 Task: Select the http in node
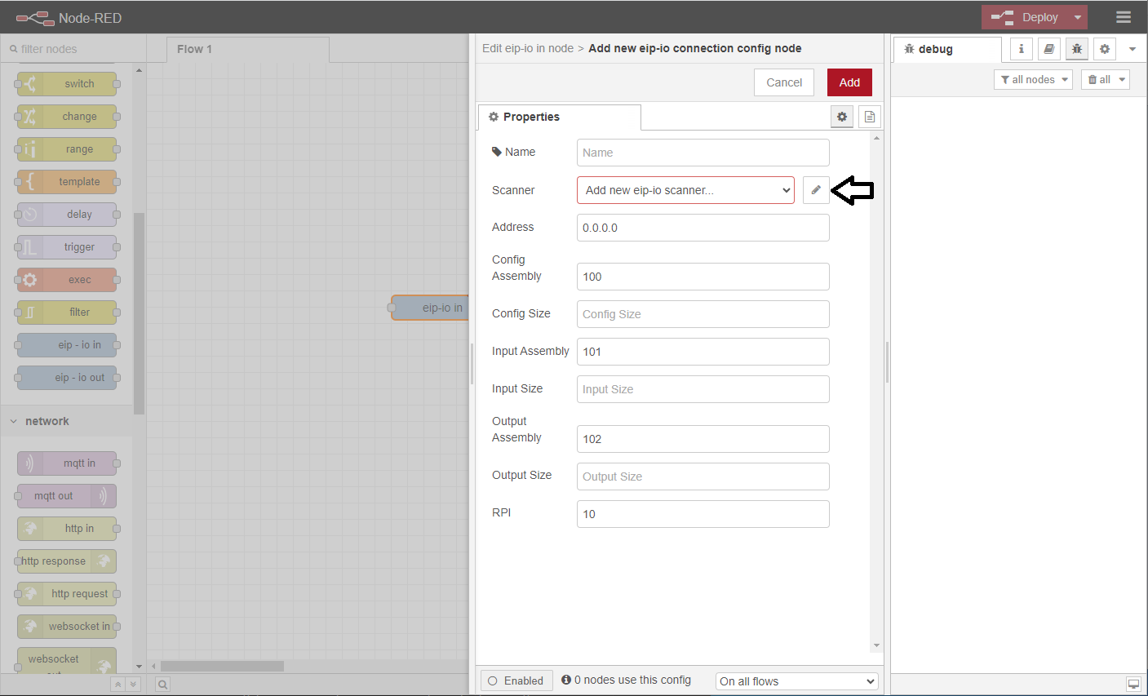(x=67, y=529)
